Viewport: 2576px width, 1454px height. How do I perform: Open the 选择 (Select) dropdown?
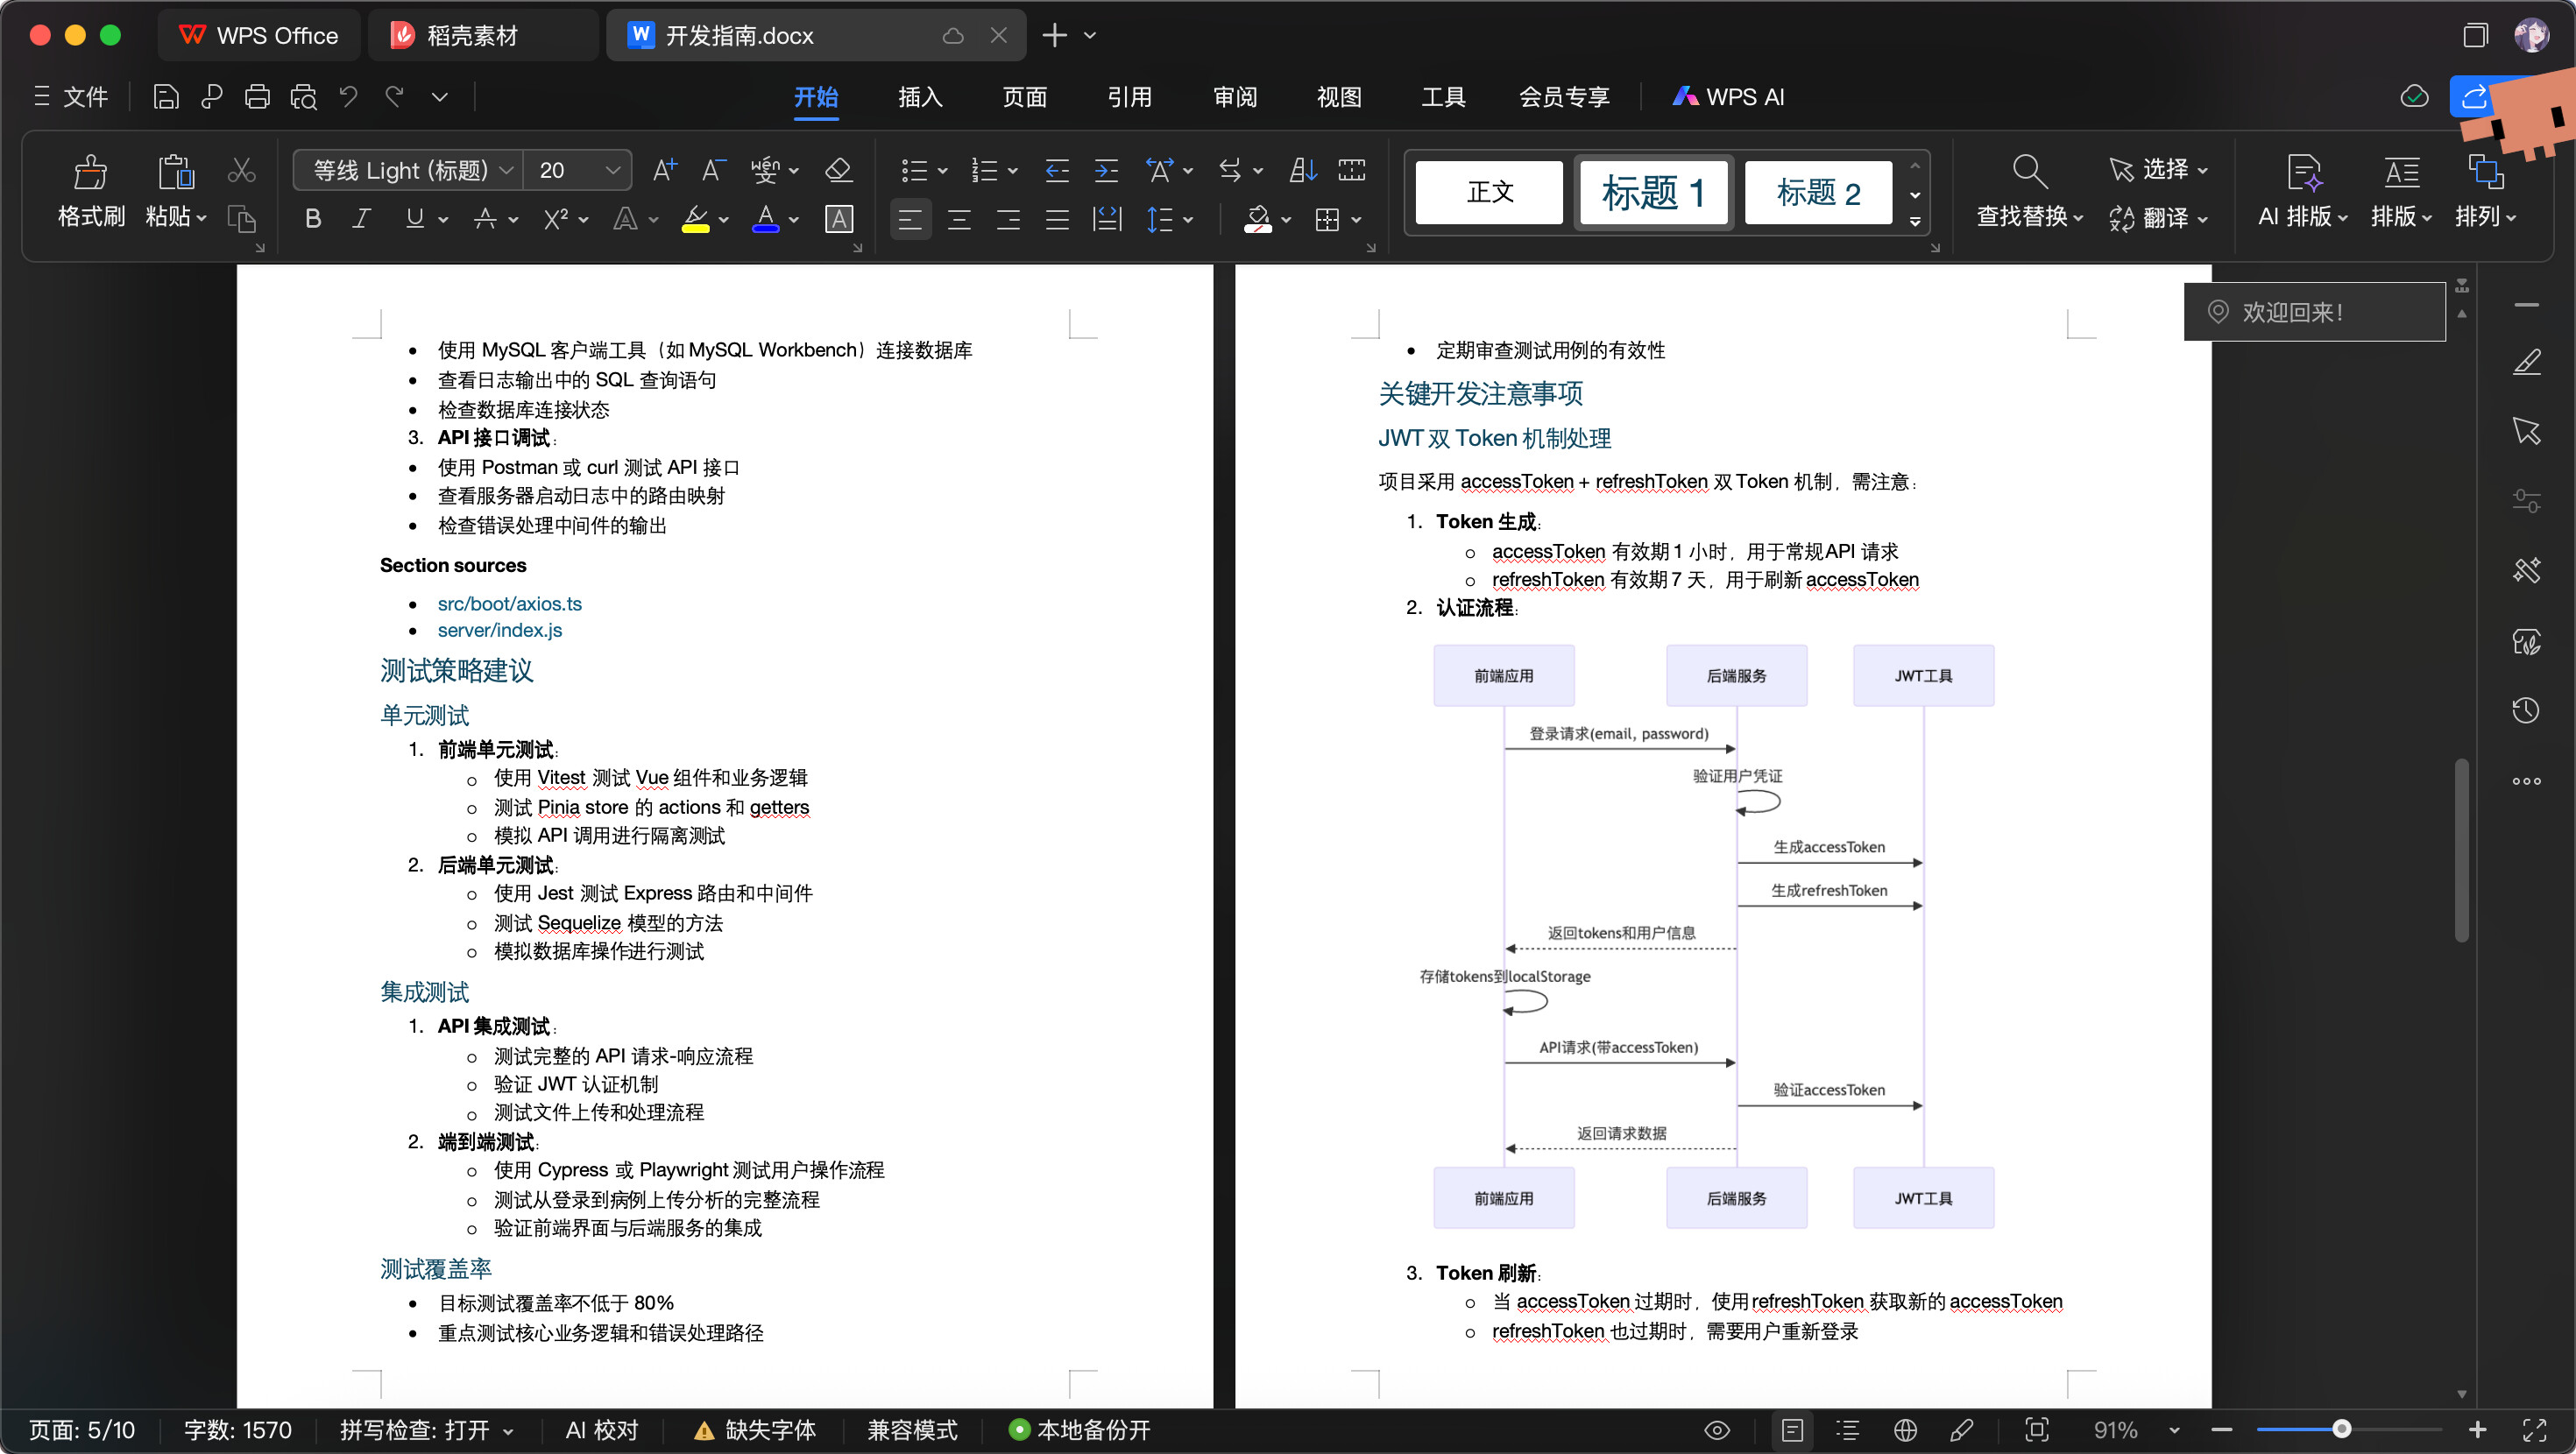[2158, 169]
